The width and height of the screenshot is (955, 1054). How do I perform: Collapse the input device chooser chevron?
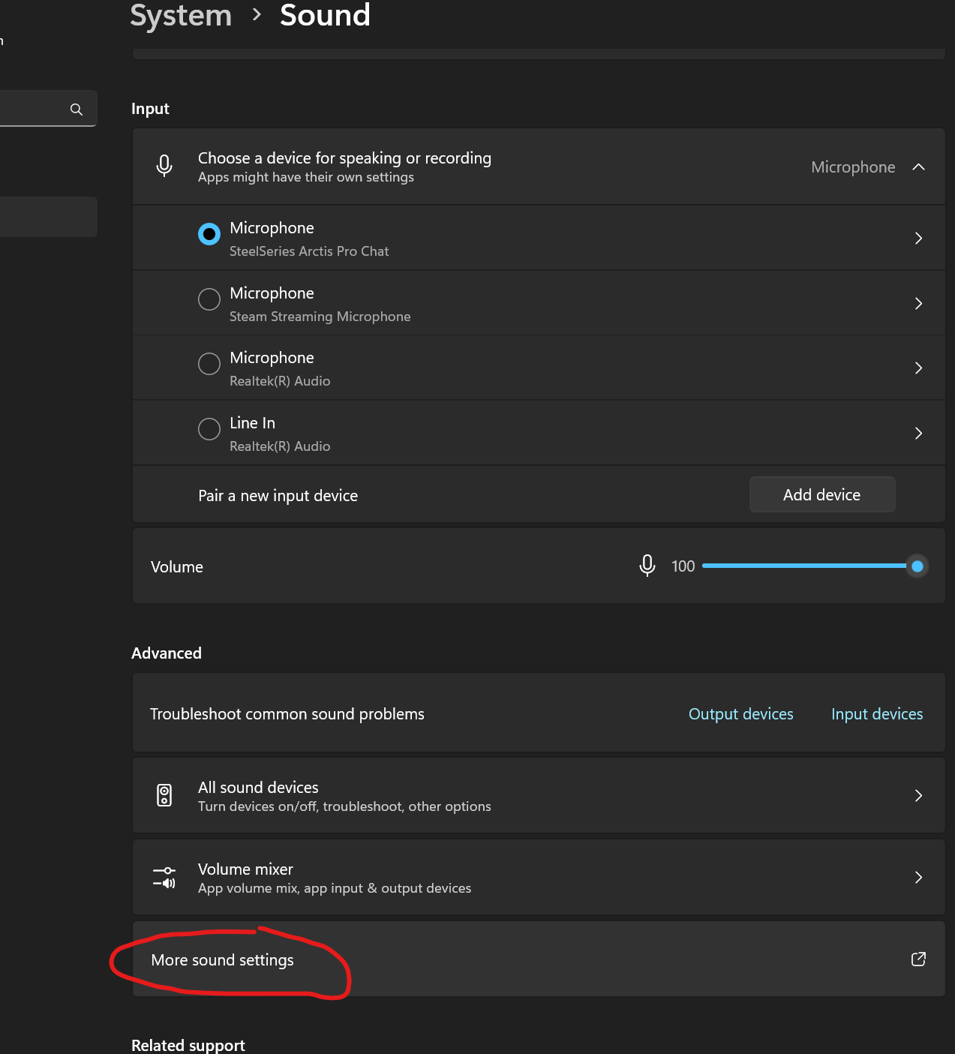(x=918, y=167)
